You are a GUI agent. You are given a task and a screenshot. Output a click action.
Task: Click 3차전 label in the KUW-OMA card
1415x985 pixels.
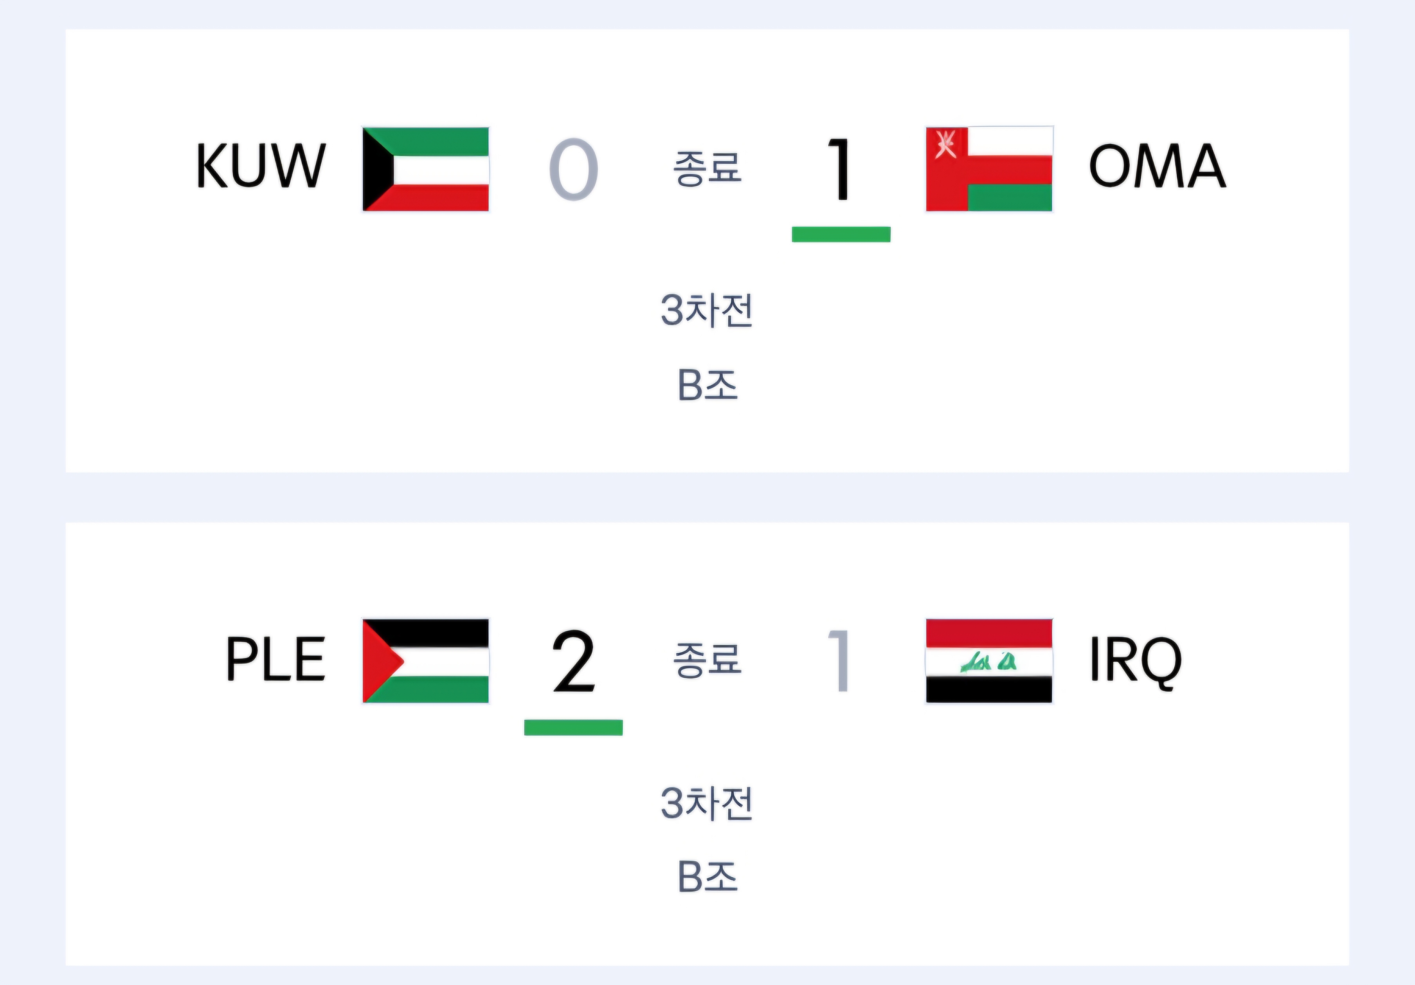click(707, 310)
